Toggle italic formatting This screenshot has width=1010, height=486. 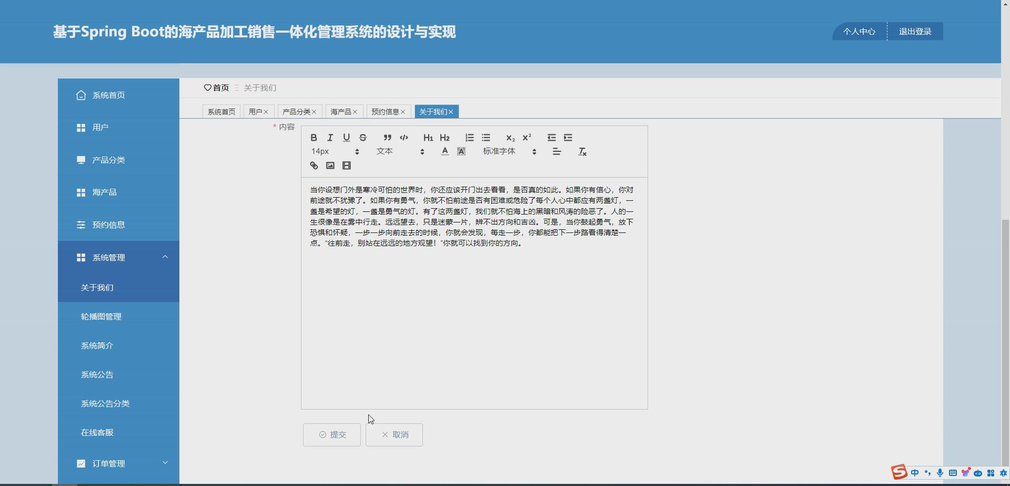pos(330,137)
